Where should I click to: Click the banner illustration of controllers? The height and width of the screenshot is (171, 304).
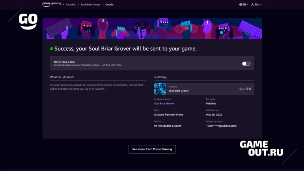pos(152,28)
